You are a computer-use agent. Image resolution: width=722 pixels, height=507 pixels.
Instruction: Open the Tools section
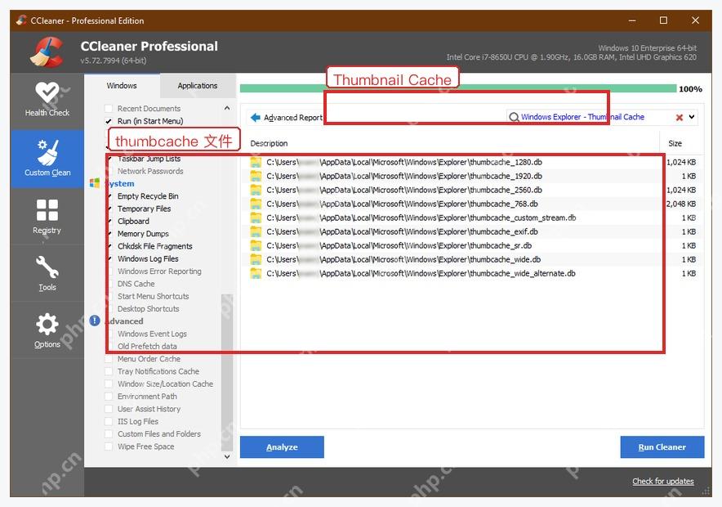point(47,273)
